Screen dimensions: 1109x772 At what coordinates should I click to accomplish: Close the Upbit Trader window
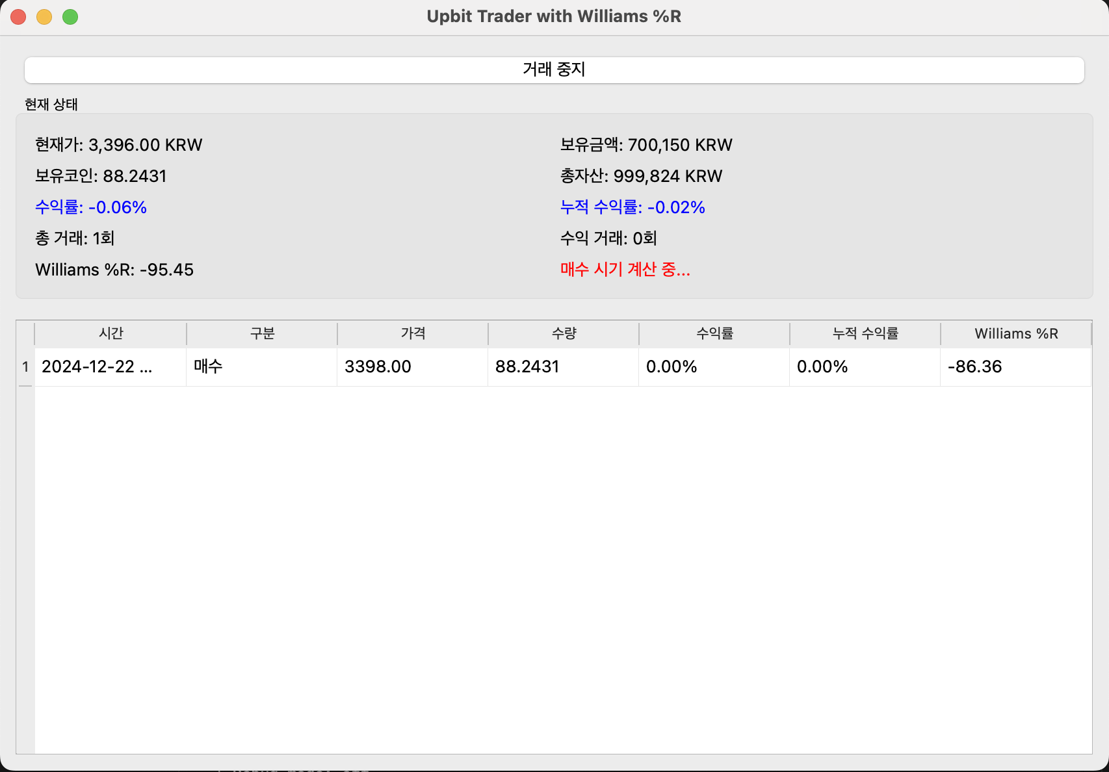(x=18, y=17)
